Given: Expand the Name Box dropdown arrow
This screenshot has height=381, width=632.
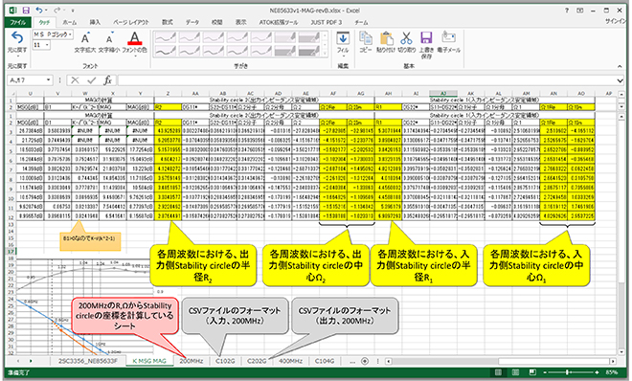Looking at the screenshot, I should point(49,80).
